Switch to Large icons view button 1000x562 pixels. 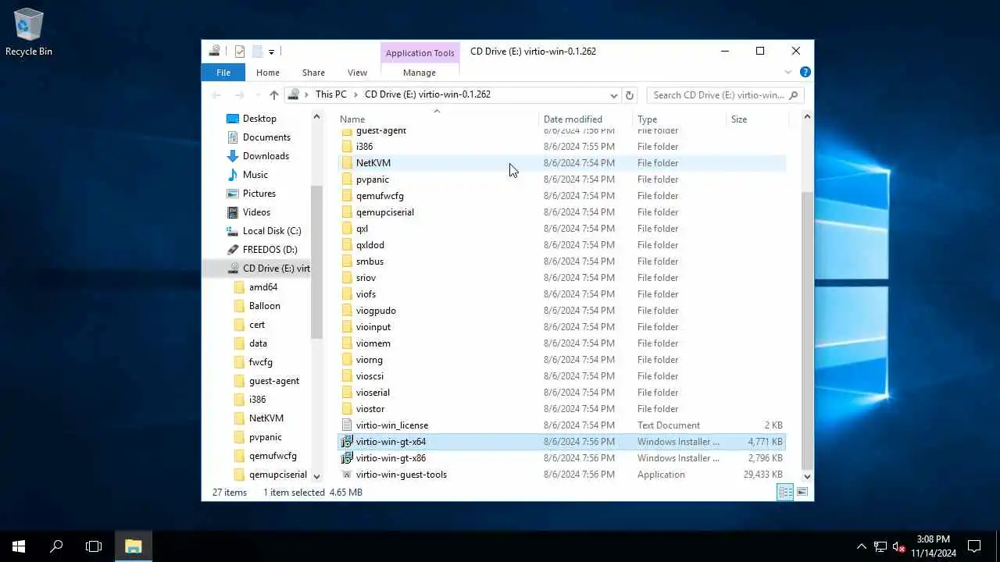click(x=802, y=492)
